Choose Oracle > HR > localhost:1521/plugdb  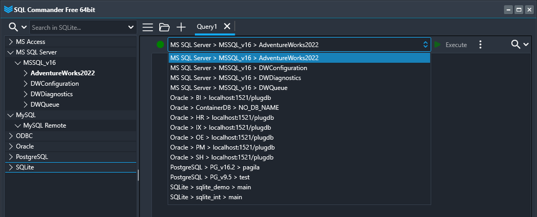point(299,118)
